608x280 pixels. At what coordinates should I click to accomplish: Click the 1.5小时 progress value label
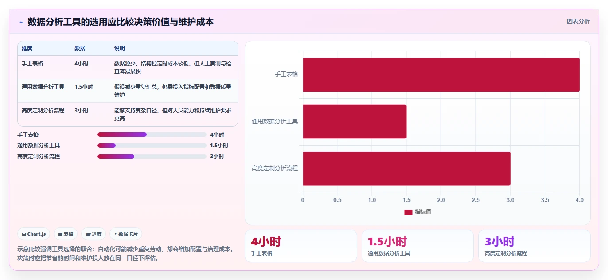[x=219, y=146]
